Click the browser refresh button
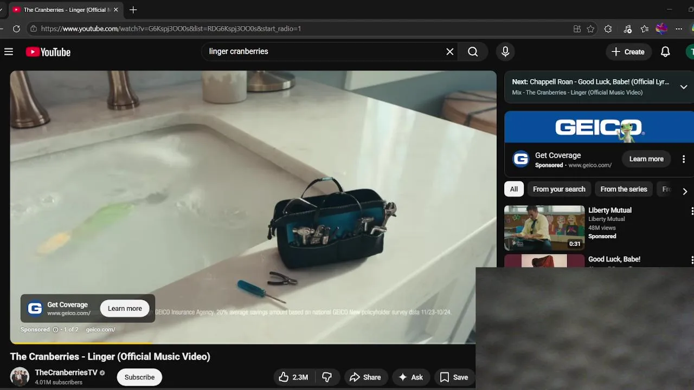This screenshot has width=694, height=390. pyautogui.click(x=16, y=29)
